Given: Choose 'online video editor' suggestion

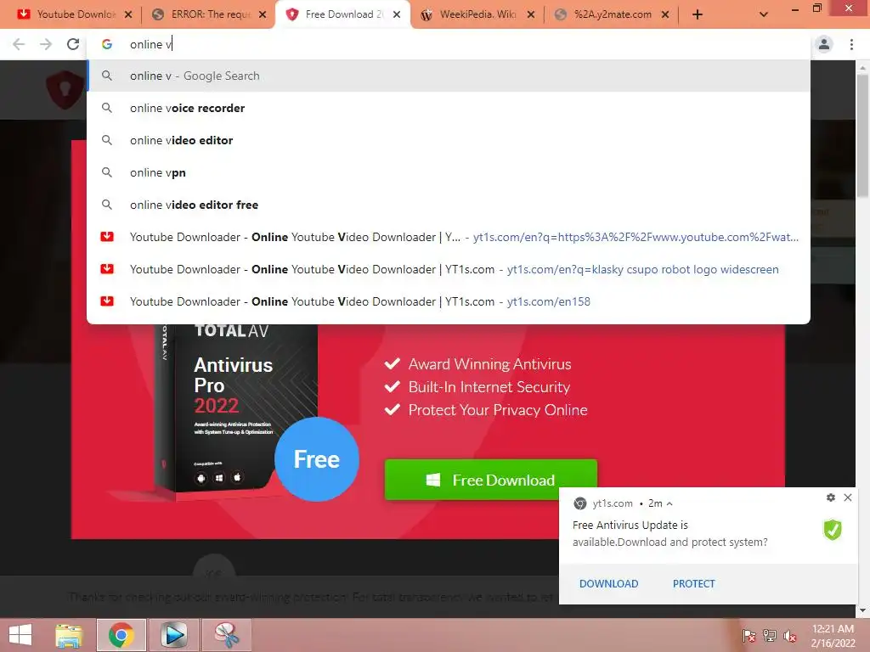Looking at the screenshot, I should click(x=449, y=140).
